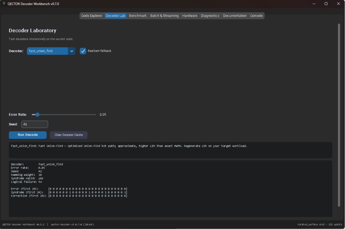Click the Logical failure: no line

26,182
